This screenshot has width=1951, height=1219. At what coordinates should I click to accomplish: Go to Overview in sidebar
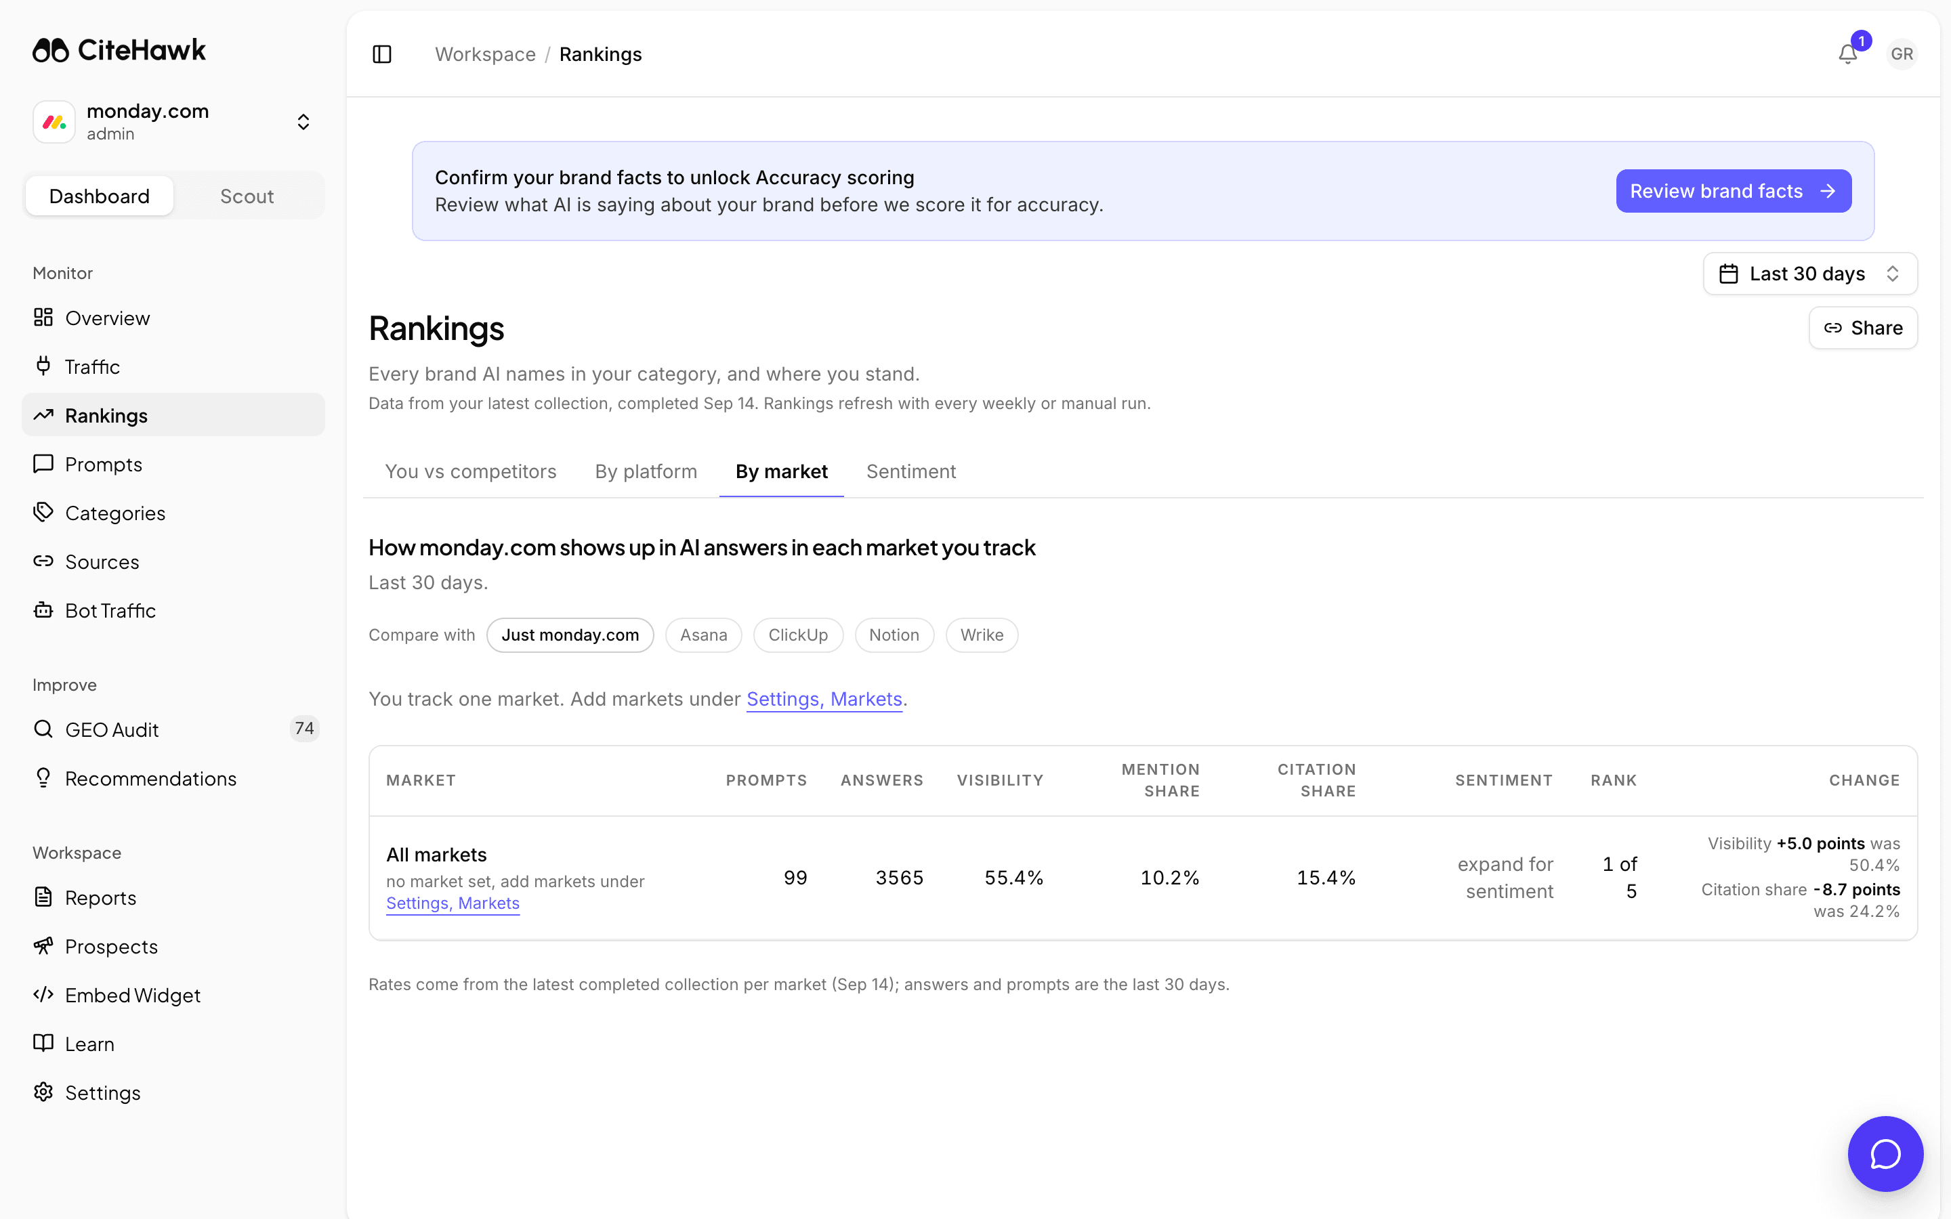click(x=173, y=318)
